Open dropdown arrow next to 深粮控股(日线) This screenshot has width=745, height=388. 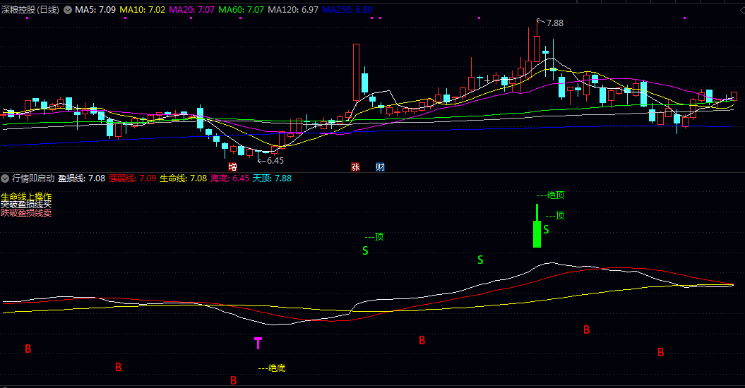click(x=68, y=10)
